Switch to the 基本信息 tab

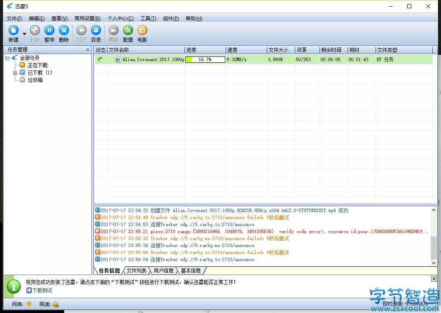(191, 271)
